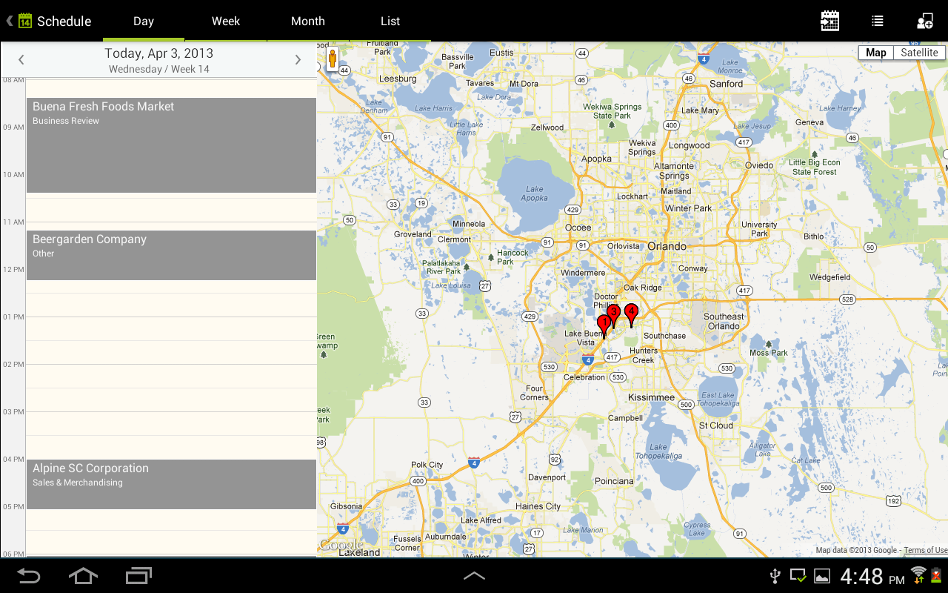Tap the Davenport label on the map
Screen dimensions: 948x593
point(547,477)
